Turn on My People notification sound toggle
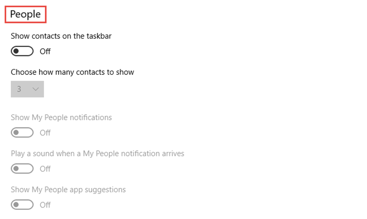This screenshot has width=367, height=219. (x=22, y=169)
